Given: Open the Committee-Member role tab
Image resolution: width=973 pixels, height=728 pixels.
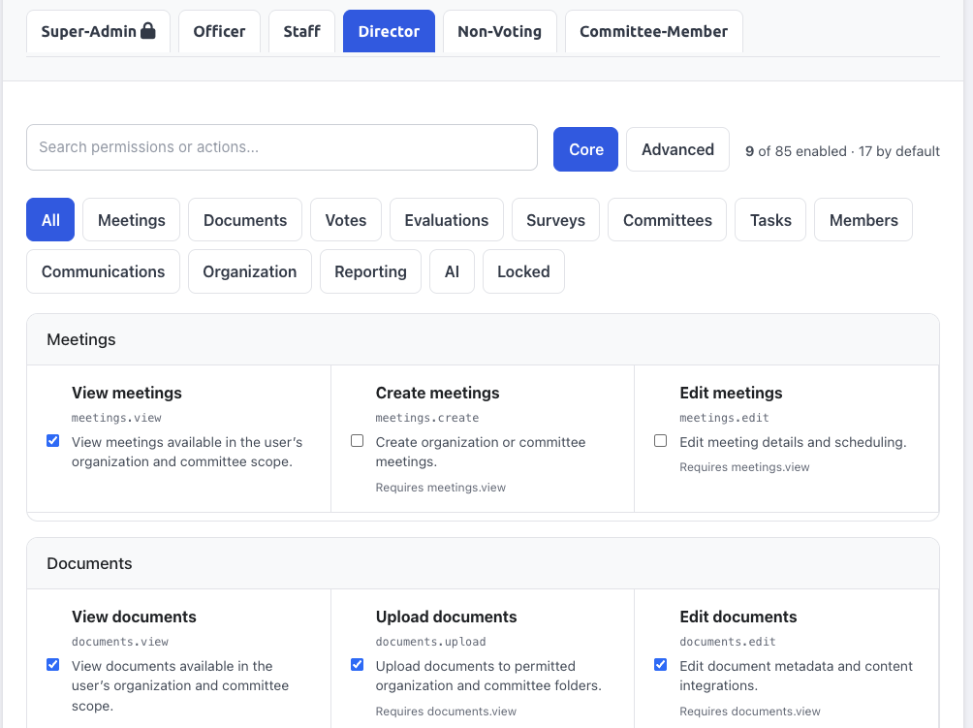Looking at the screenshot, I should click(653, 31).
